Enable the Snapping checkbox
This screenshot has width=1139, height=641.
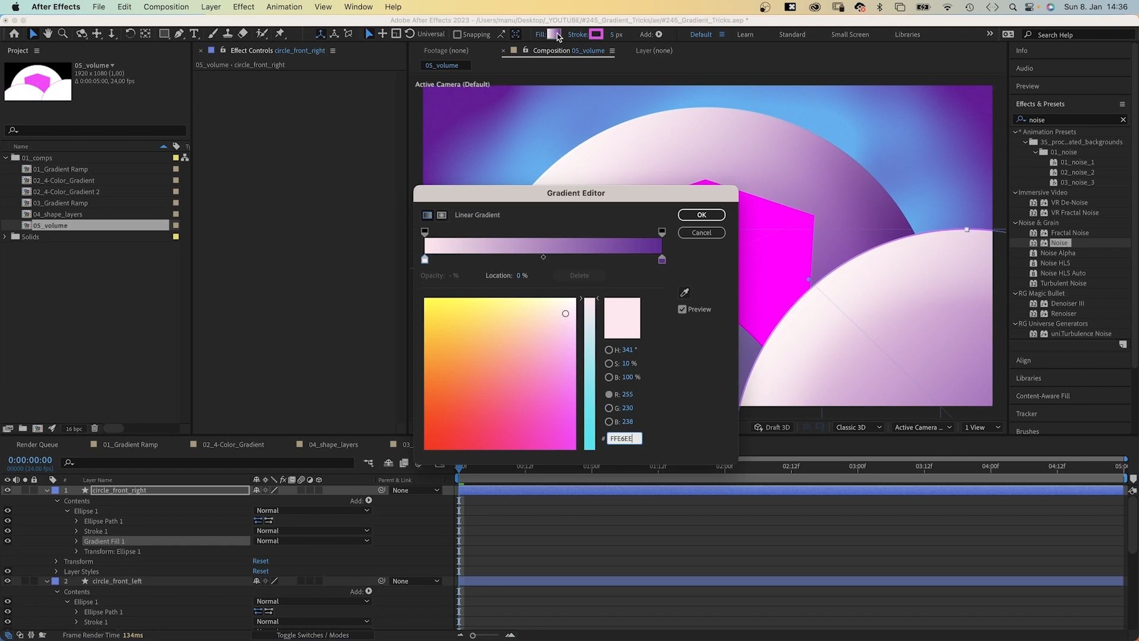[457, 34]
